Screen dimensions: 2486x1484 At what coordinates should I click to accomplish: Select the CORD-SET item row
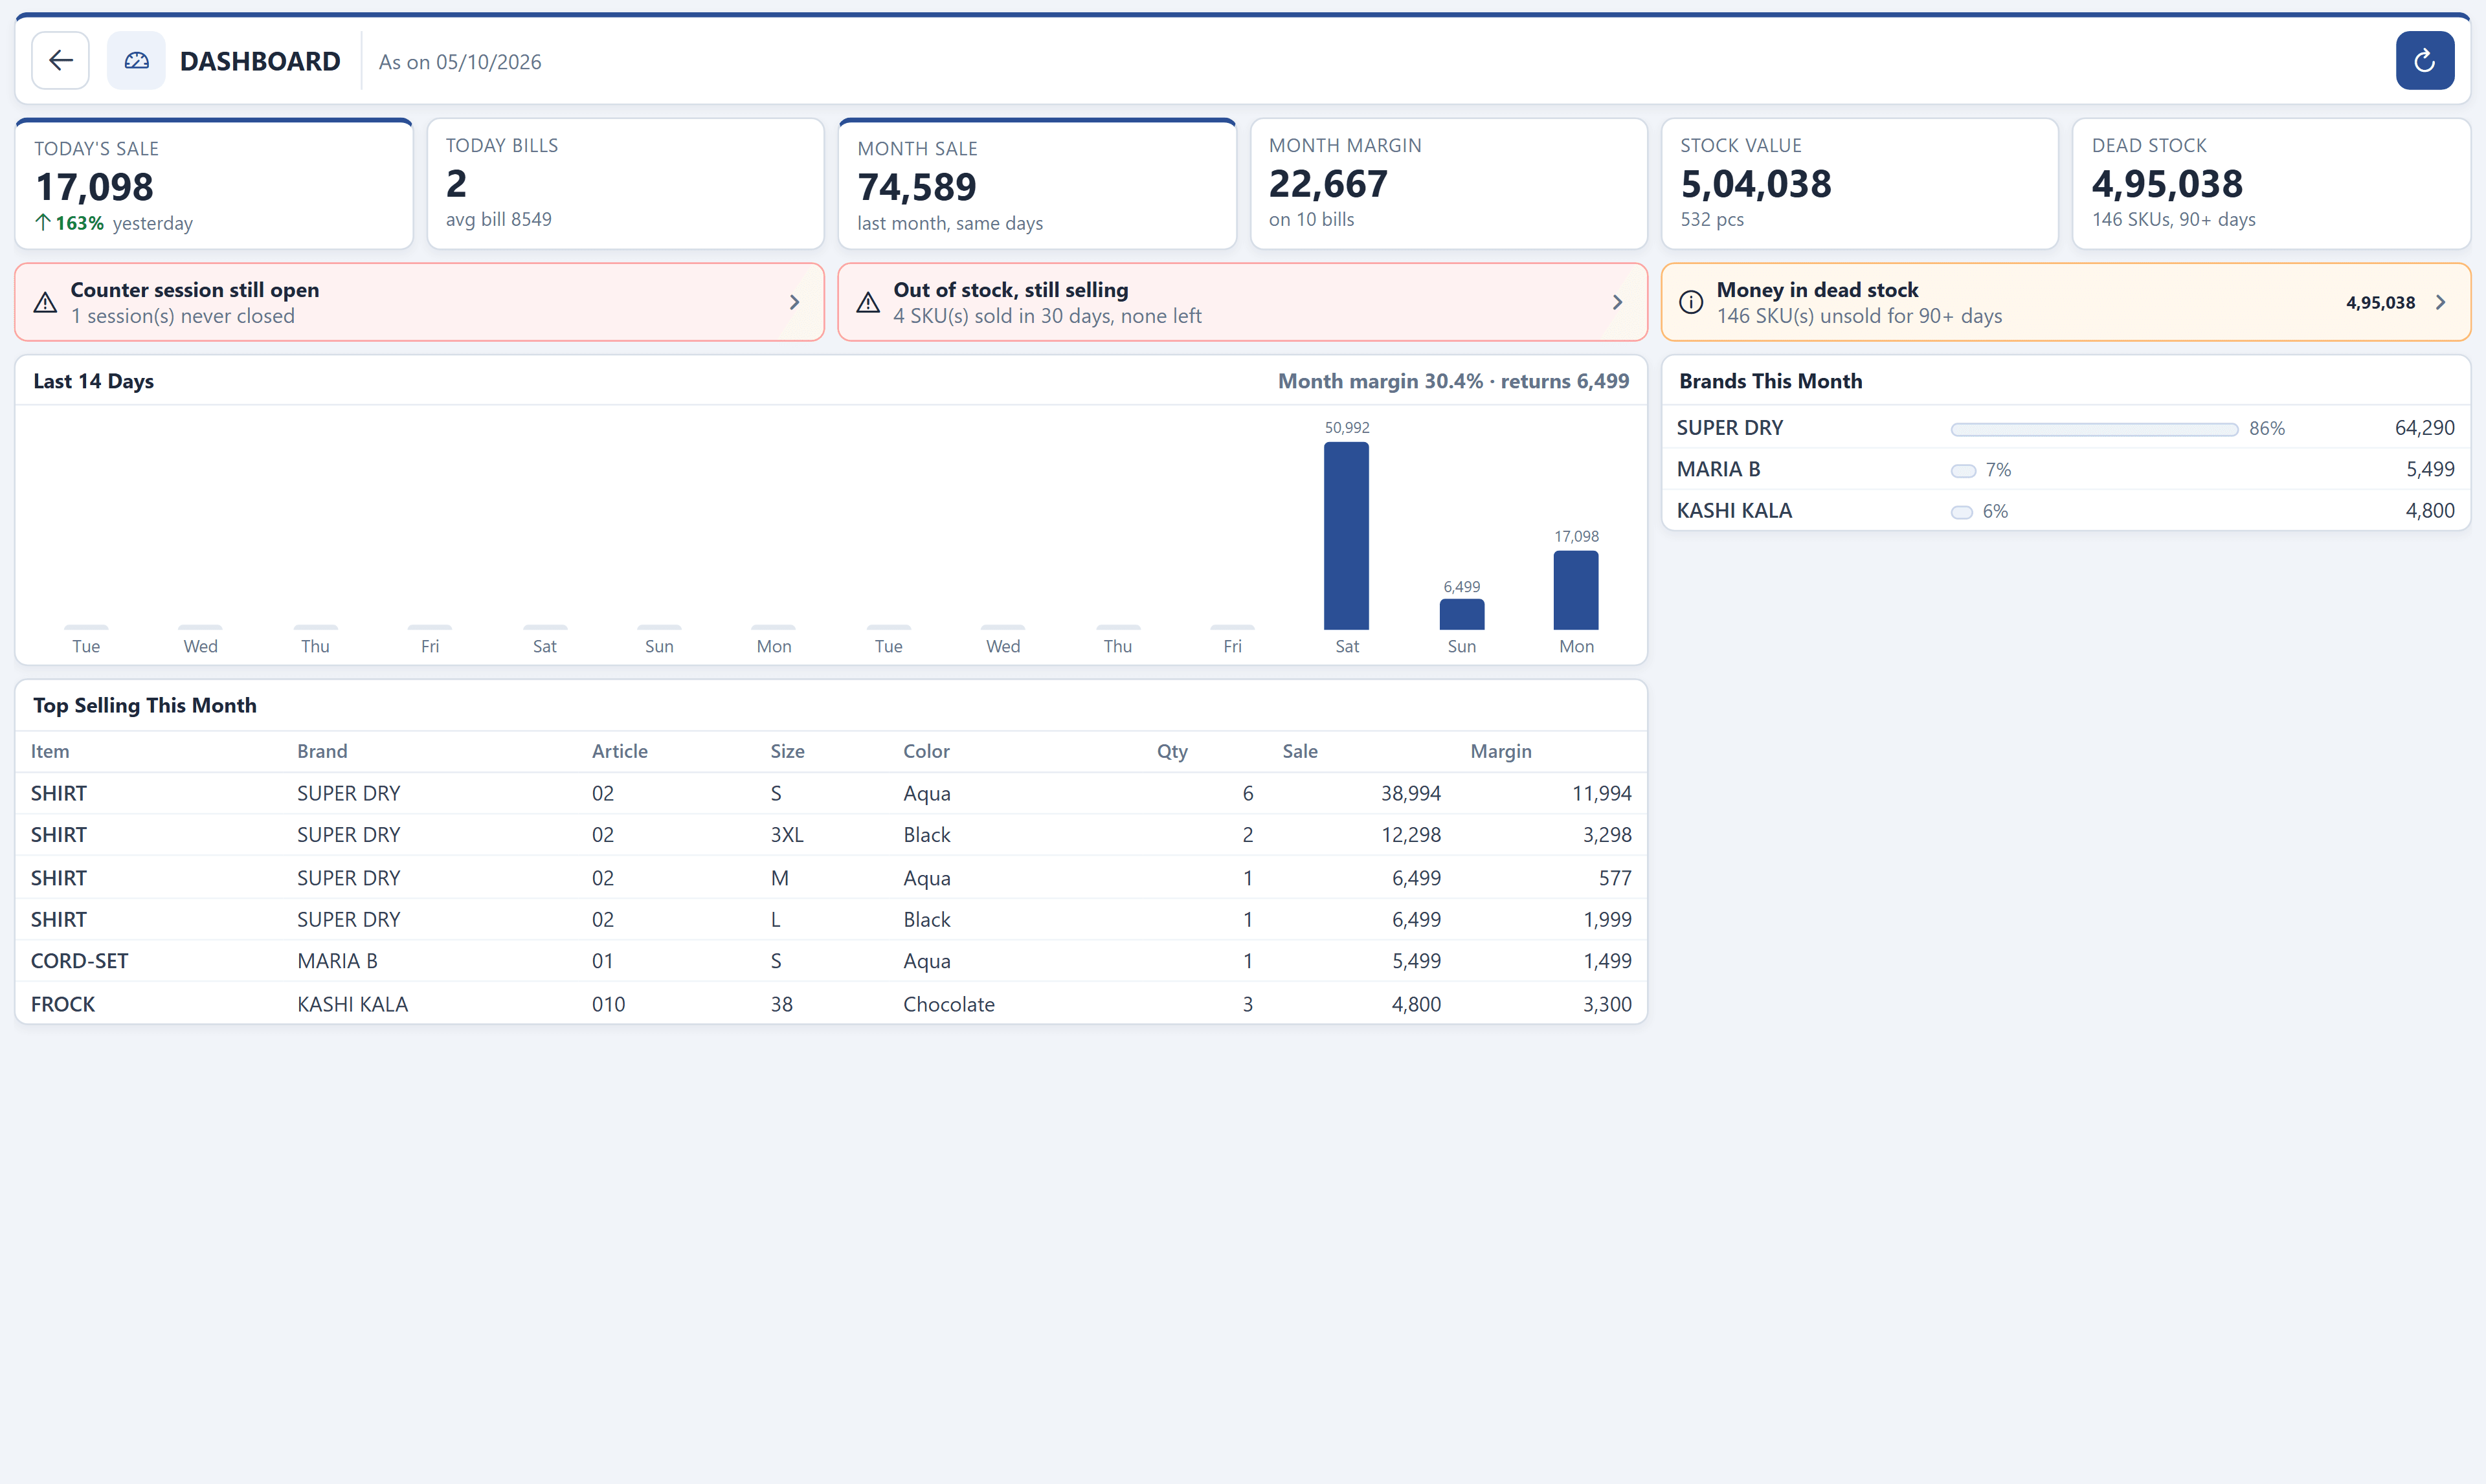(831, 961)
